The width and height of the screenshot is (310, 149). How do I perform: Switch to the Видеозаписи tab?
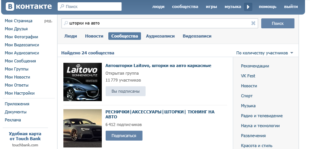[x=197, y=36]
